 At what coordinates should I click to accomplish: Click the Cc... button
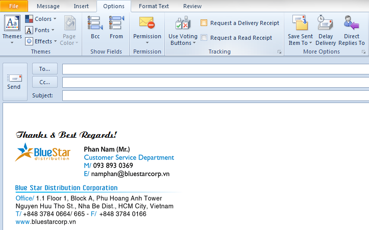[45, 82]
